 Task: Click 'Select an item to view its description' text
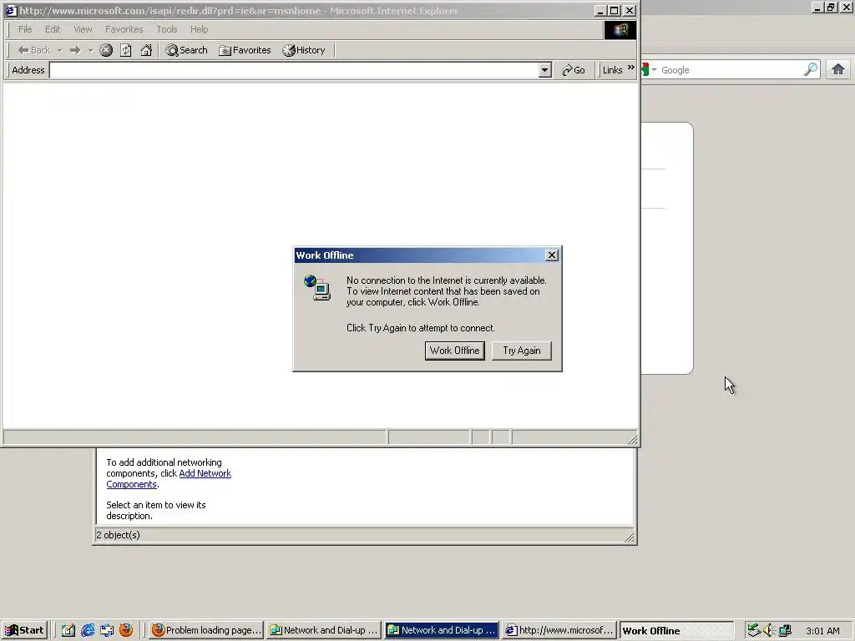point(156,511)
